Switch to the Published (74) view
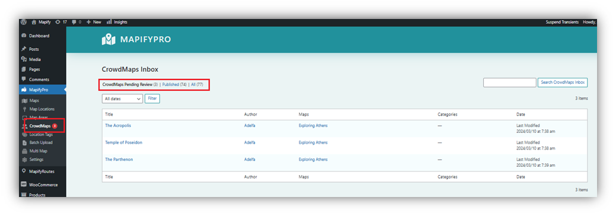Image resolution: width=616 pixels, height=216 pixels. point(174,85)
